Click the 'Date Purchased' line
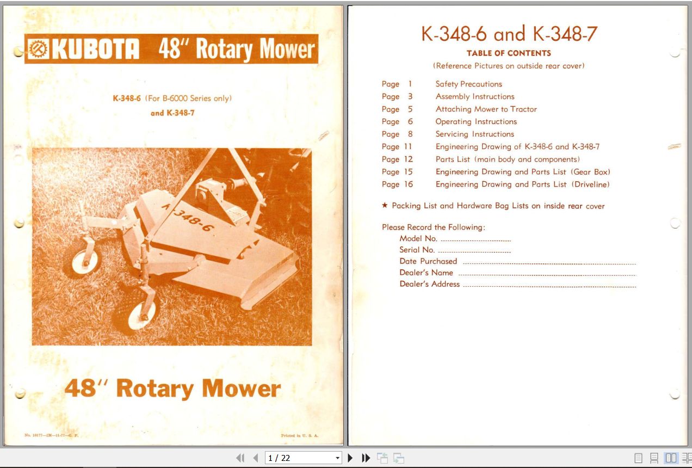The height and width of the screenshot is (468, 692). click(517, 261)
